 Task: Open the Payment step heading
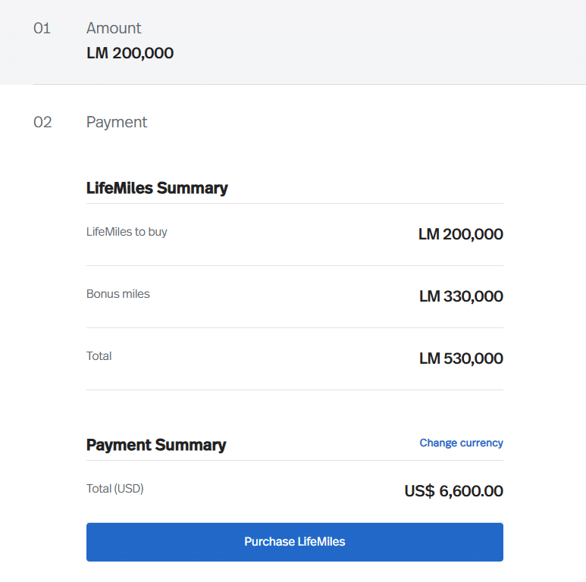point(117,122)
